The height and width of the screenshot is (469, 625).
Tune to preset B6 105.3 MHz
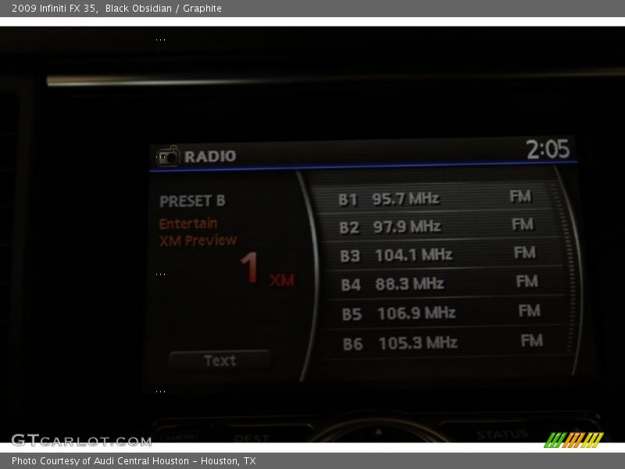pos(442,342)
